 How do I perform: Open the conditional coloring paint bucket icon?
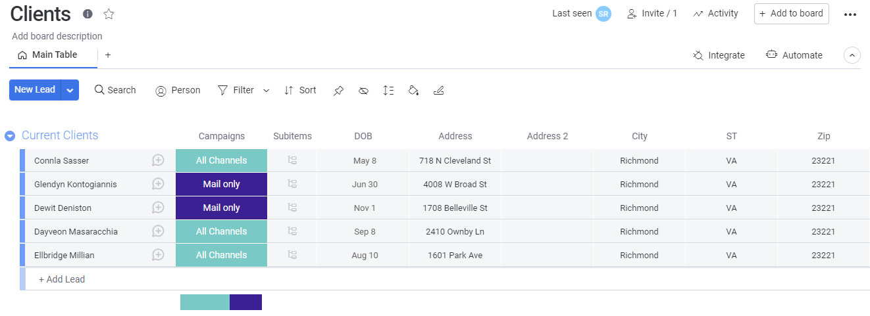pyautogui.click(x=413, y=91)
